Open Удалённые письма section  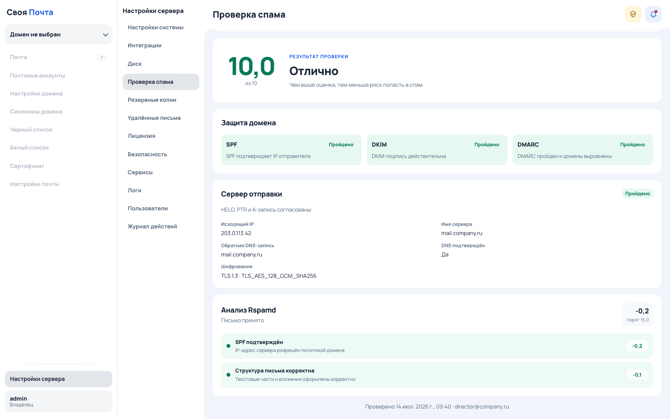[161, 118]
